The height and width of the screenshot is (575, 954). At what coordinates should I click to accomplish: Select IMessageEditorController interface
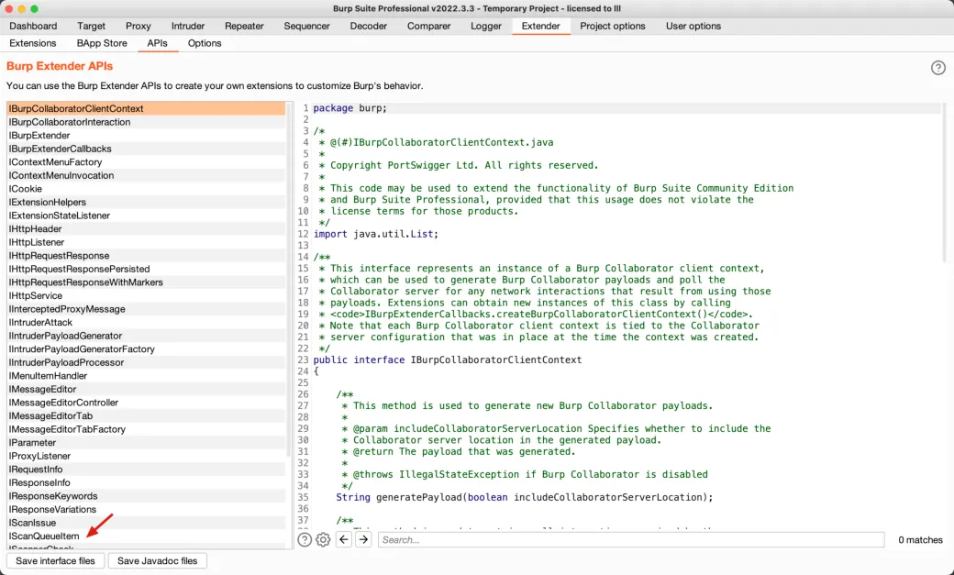tap(146, 403)
